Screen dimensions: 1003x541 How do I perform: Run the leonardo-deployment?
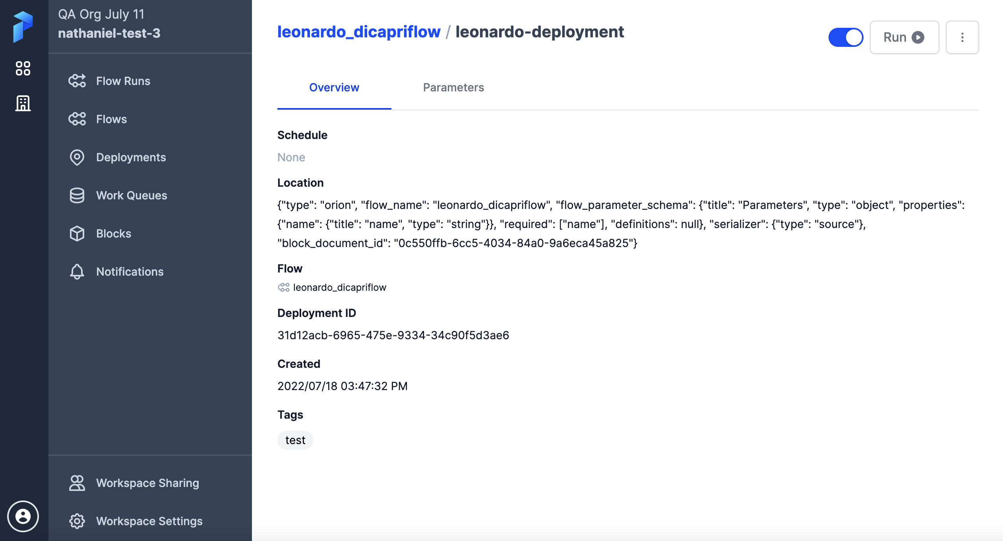(x=904, y=37)
